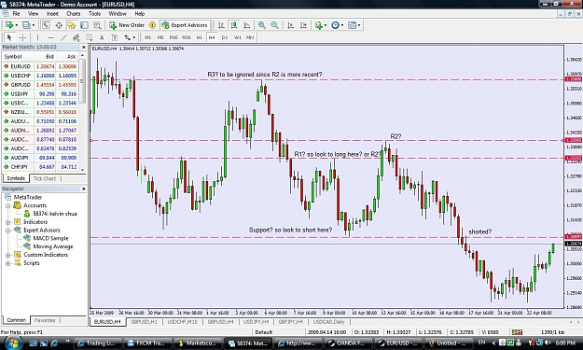Open the View menu
583x350 pixels.
(33, 13)
